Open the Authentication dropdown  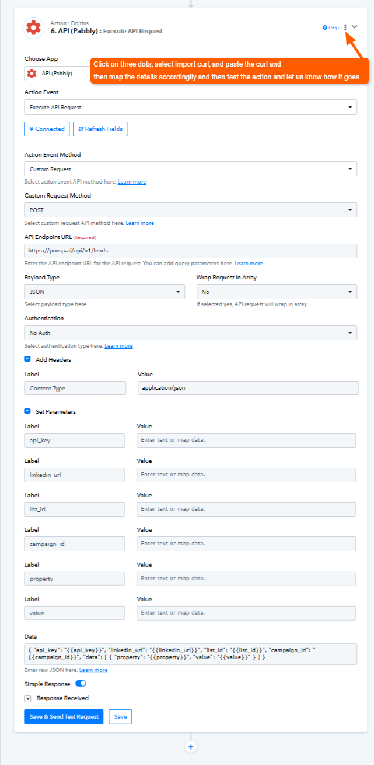click(x=190, y=333)
